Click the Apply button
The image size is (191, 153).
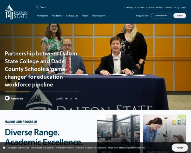[x=180, y=16]
